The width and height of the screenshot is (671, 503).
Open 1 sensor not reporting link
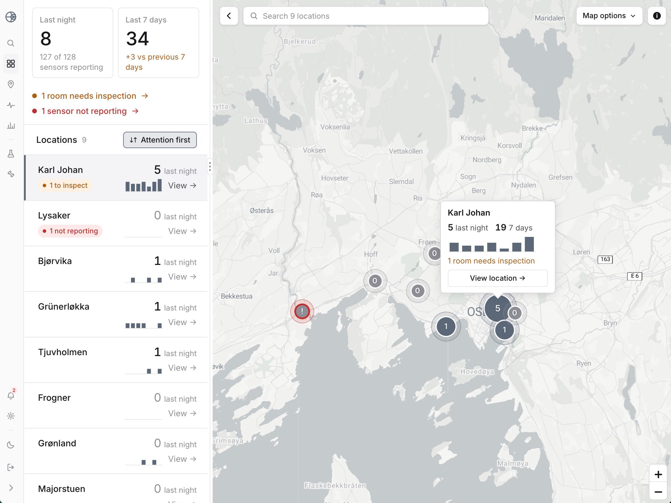[x=85, y=111]
